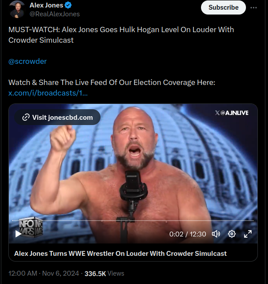Click the chain link icon in Visit pill
This screenshot has width=268, height=284.
26,118
